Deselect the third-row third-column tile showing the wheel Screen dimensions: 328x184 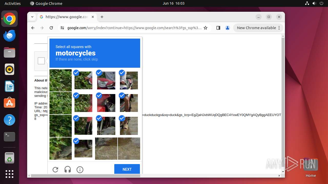click(106, 126)
